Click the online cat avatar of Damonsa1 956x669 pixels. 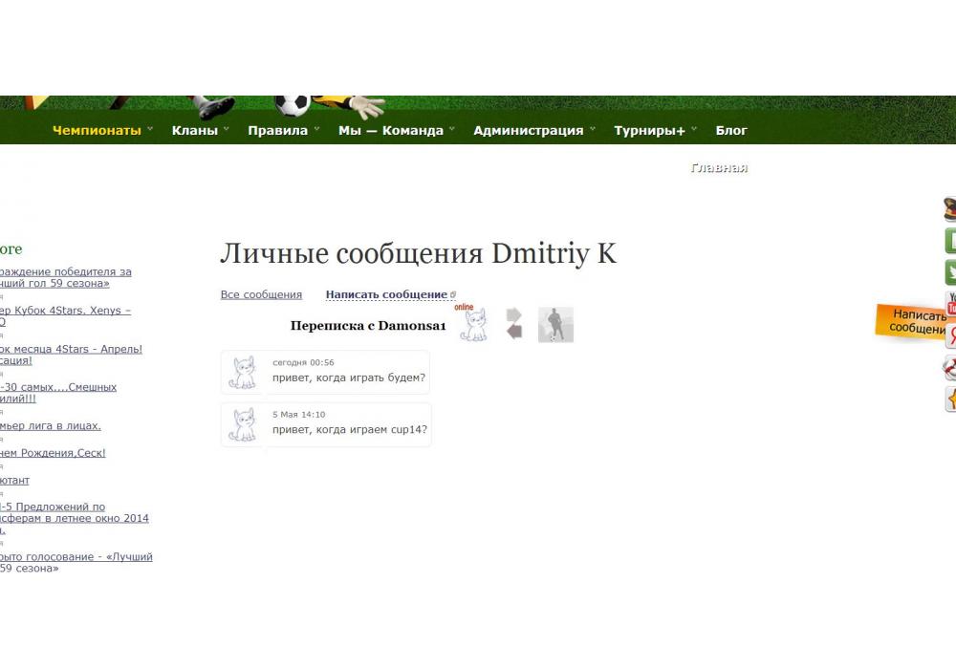click(x=473, y=325)
